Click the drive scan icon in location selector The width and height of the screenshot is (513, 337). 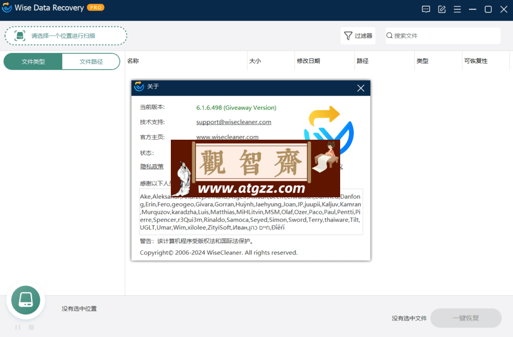pos(20,36)
